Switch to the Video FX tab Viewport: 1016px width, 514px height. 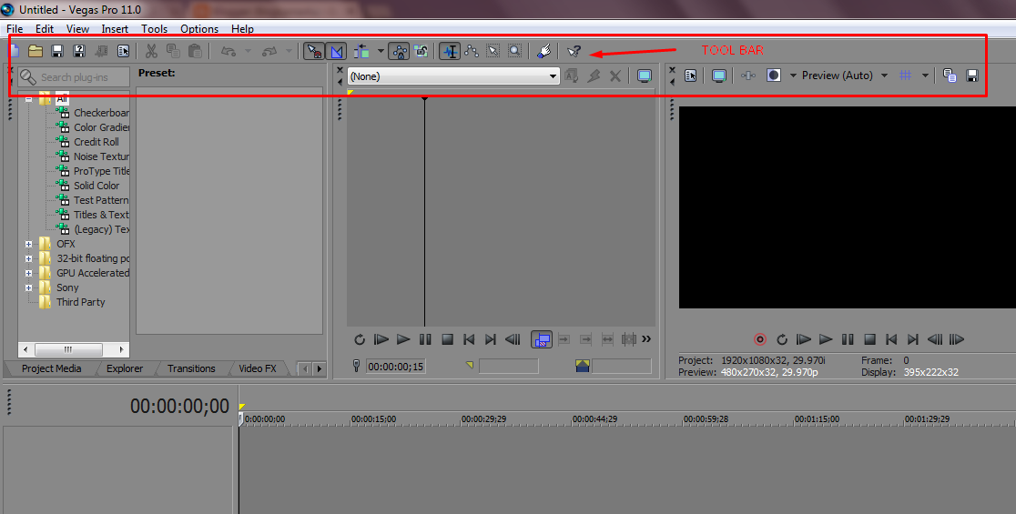258,368
